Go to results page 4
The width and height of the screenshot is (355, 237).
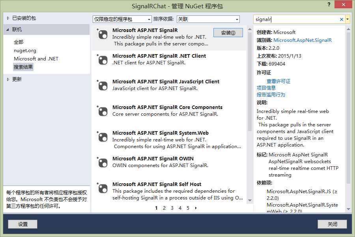click(x=180, y=208)
